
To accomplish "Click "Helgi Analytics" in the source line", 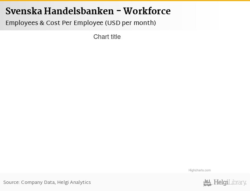I will (74, 182).
